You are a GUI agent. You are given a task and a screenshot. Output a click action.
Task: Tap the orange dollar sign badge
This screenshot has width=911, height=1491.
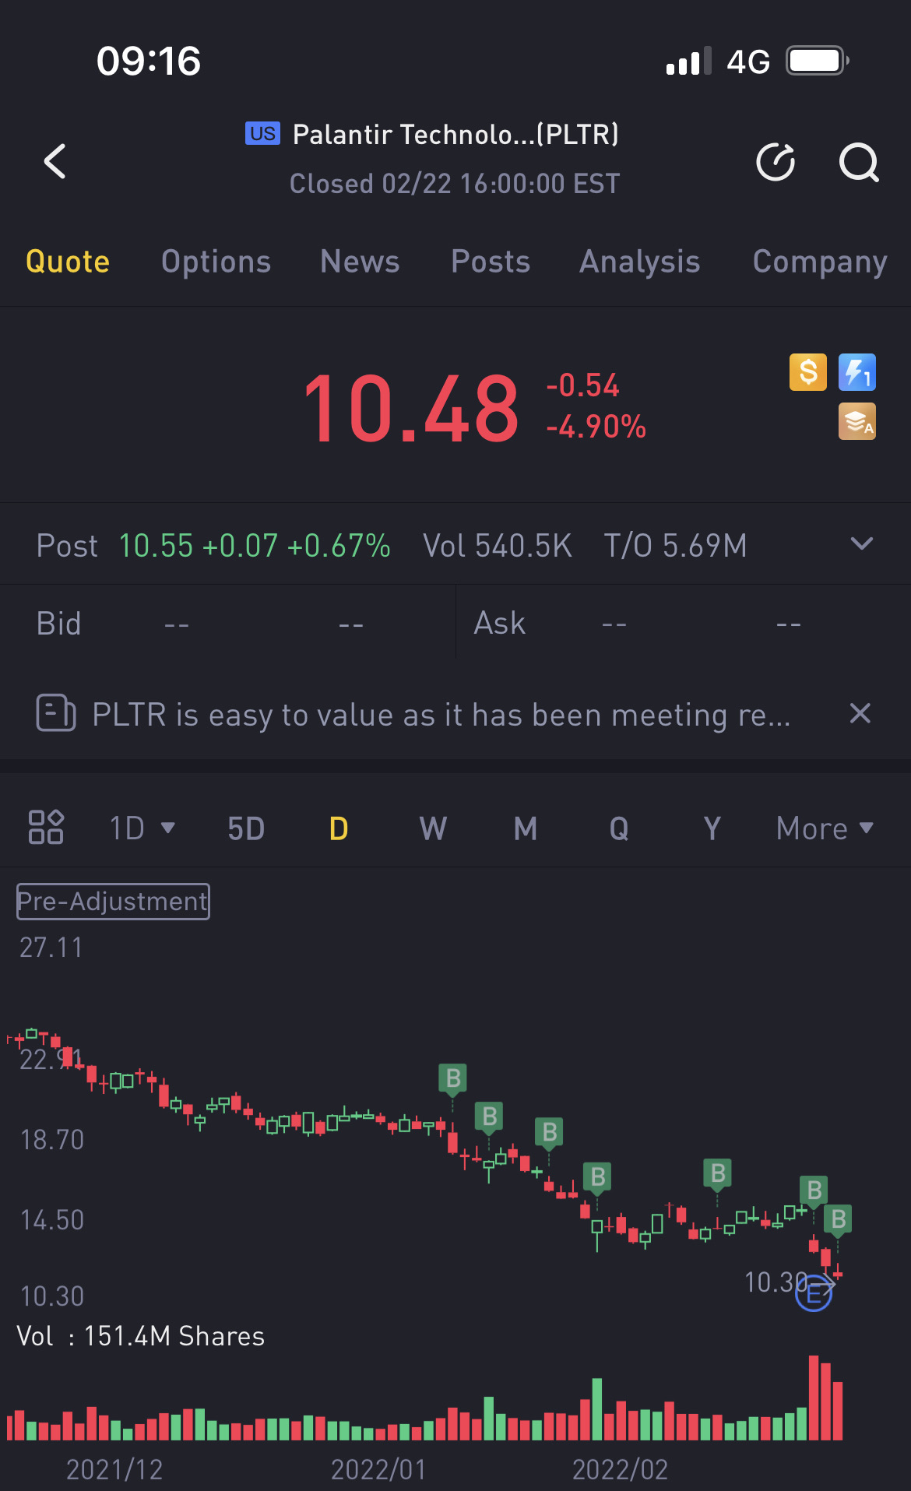808,372
